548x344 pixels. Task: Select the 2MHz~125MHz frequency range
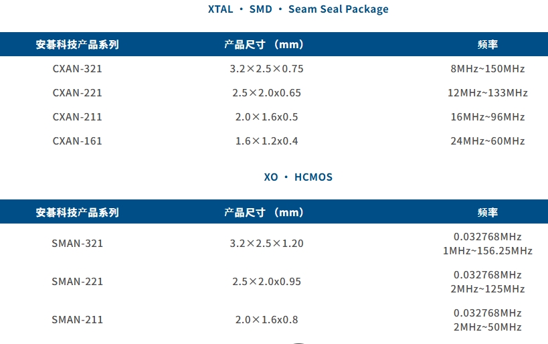click(x=487, y=288)
